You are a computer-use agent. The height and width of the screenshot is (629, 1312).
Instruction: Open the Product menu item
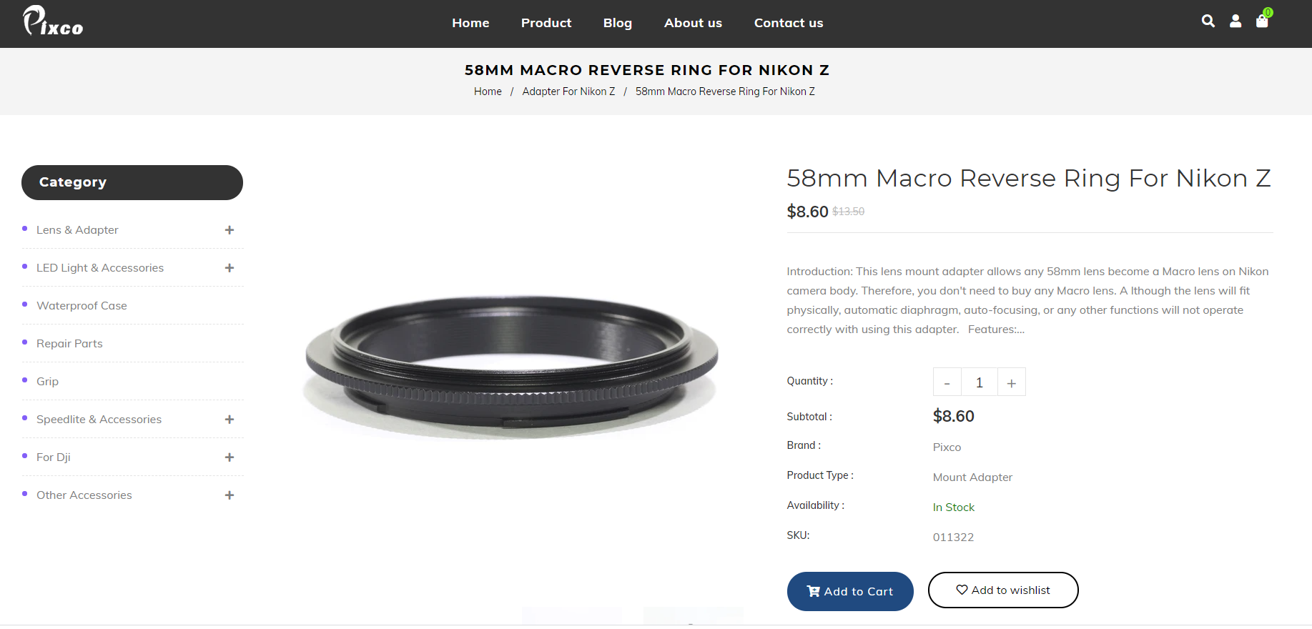coord(546,23)
